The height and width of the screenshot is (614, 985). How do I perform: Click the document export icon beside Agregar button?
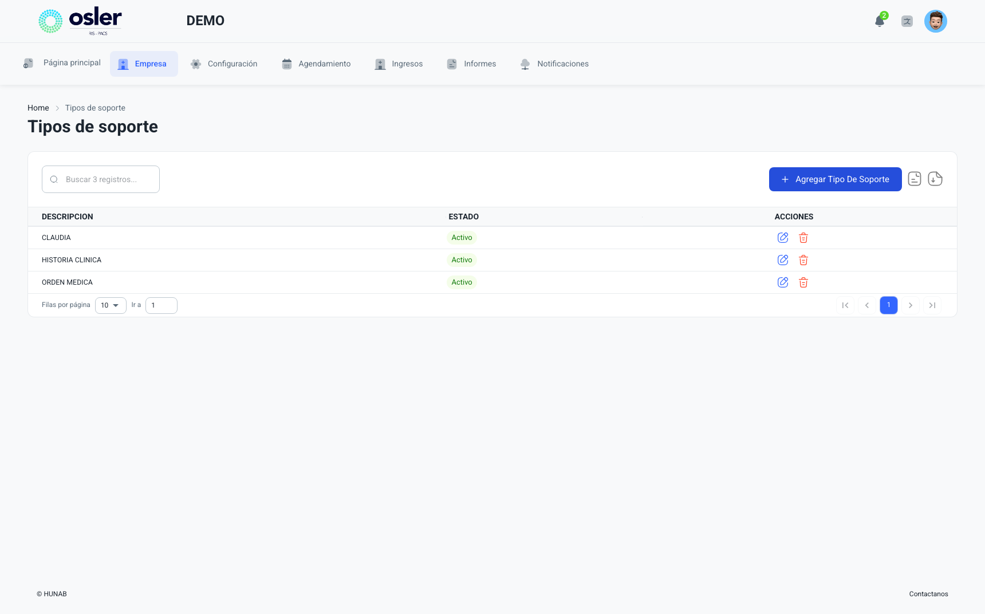915,179
